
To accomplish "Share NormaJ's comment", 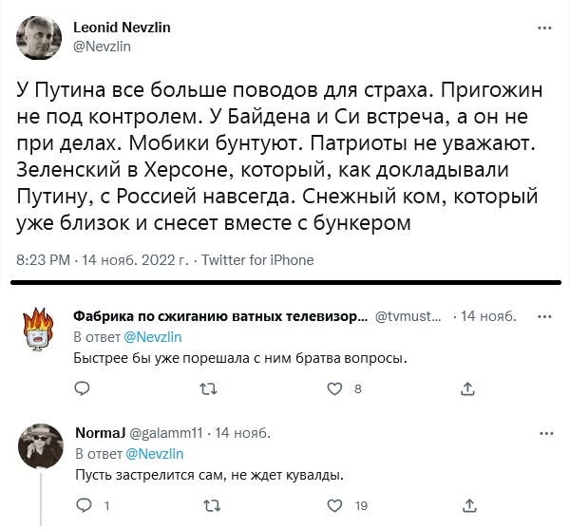I will click(x=467, y=506).
